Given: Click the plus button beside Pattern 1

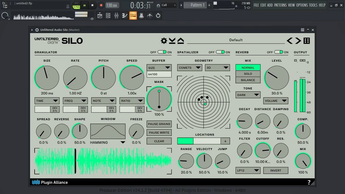Looking at the screenshot, I should [209, 5].
